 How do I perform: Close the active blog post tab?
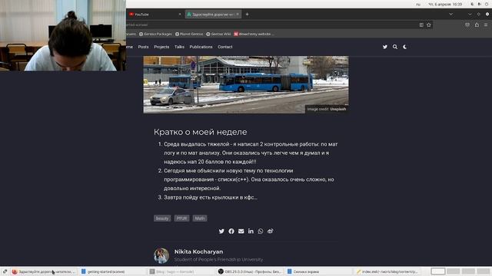click(238, 15)
